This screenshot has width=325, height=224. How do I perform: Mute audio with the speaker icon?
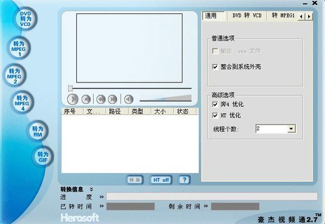[129, 99]
